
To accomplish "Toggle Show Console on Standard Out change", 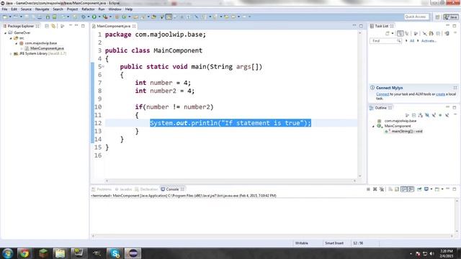I will click(x=404, y=189).
